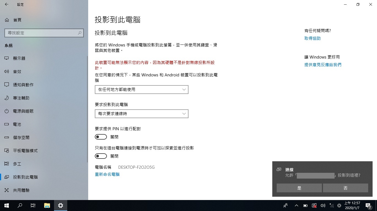Click the Settings gear taskbar button
The width and height of the screenshot is (377, 211).
(x=61, y=206)
